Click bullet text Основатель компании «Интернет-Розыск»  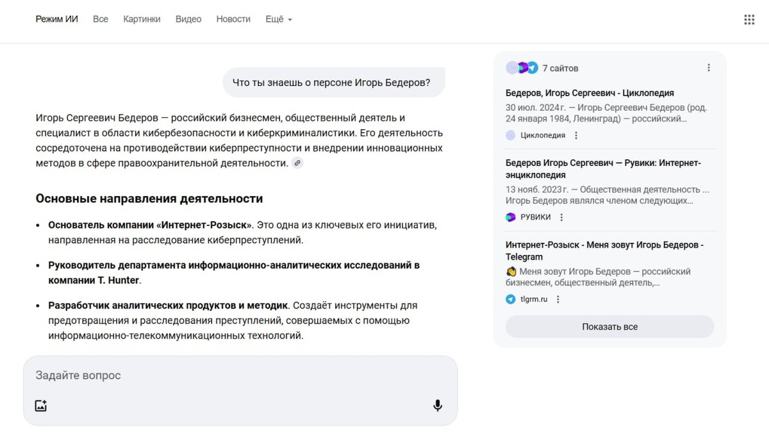tap(151, 225)
